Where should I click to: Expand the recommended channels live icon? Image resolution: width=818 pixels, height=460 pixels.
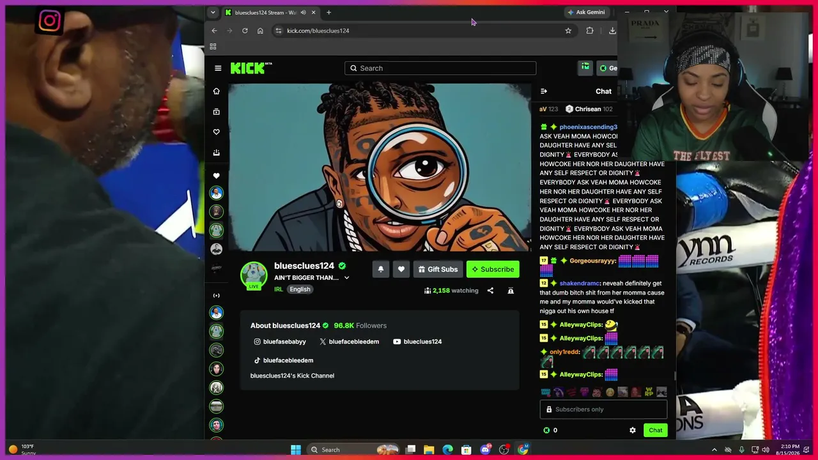tap(216, 295)
